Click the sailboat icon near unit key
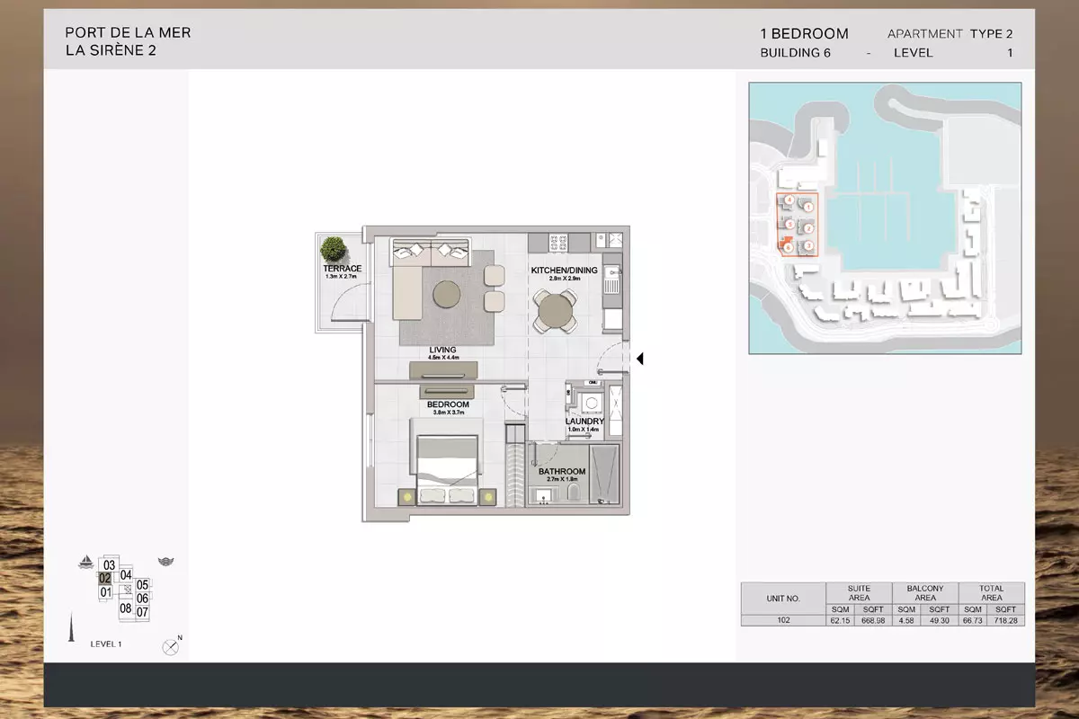The width and height of the screenshot is (1079, 719). pyautogui.click(x=86, y=563)
